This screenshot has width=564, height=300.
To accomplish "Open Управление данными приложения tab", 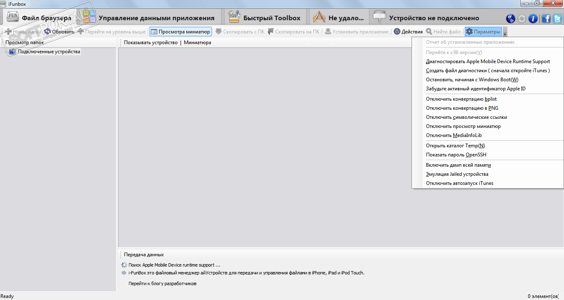I will (149, 17).
